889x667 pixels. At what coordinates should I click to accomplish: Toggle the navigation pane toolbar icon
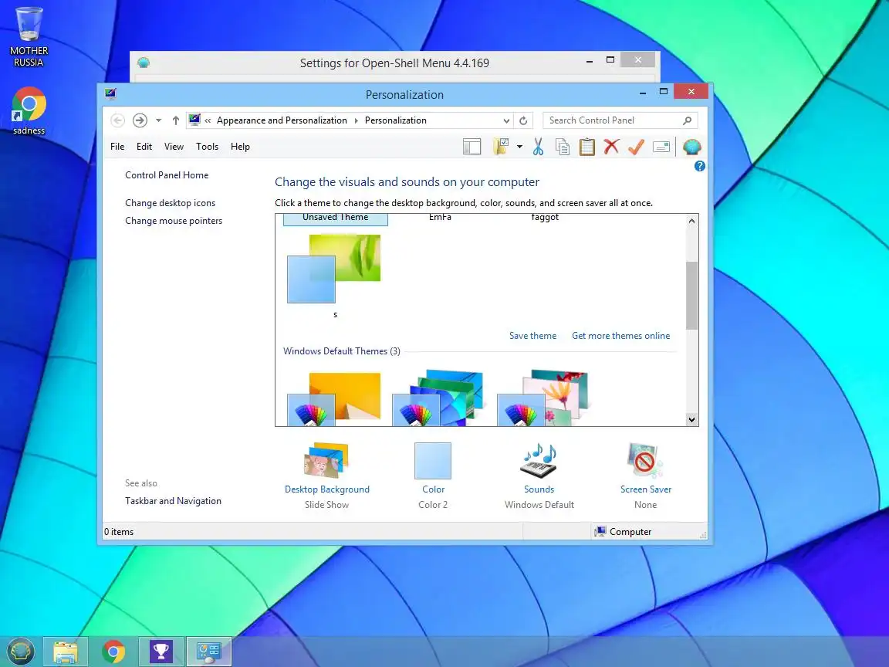[472, 147]
